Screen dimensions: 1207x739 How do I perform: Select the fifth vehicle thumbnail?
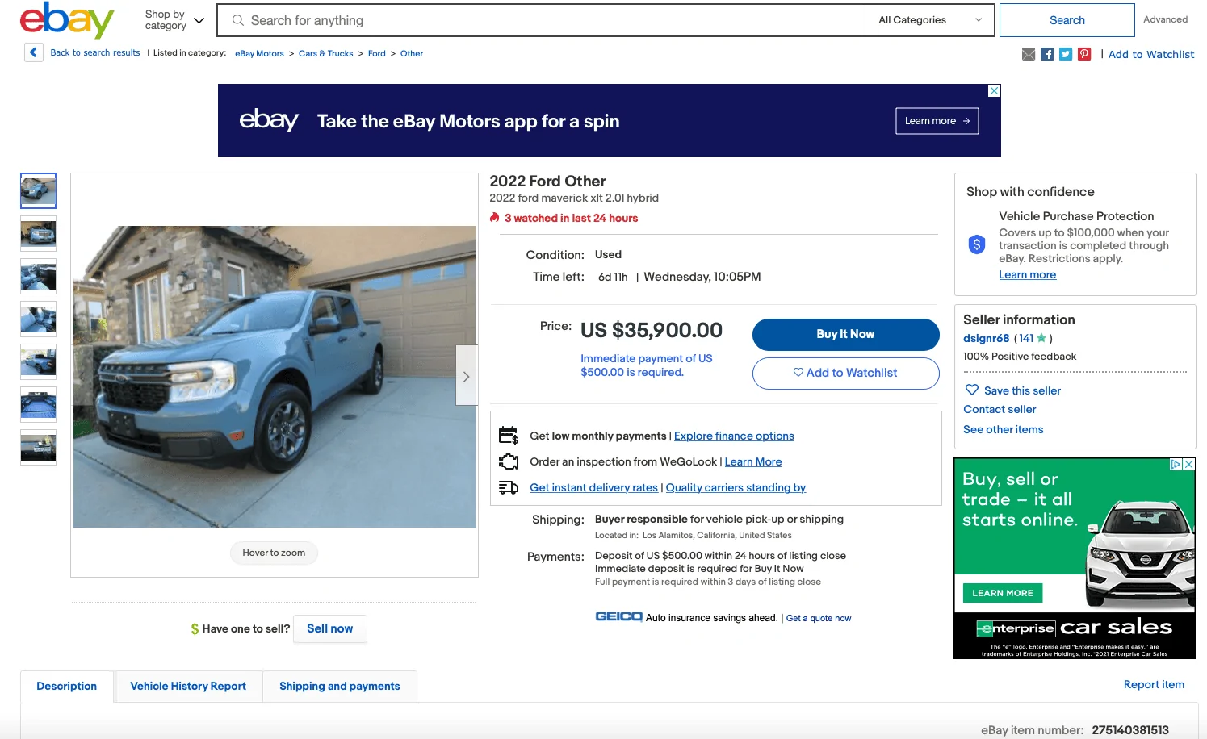click(x=38, y=362)
